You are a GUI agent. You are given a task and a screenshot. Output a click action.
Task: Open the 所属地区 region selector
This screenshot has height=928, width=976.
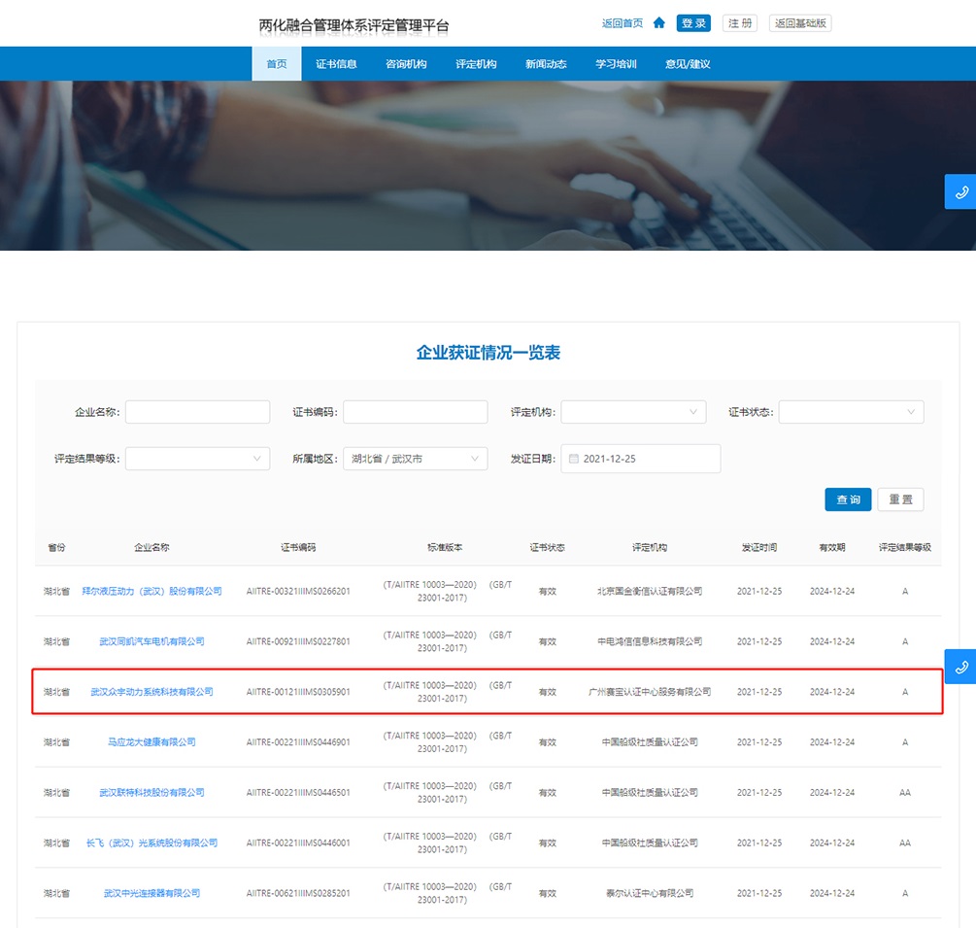point(415,459)
